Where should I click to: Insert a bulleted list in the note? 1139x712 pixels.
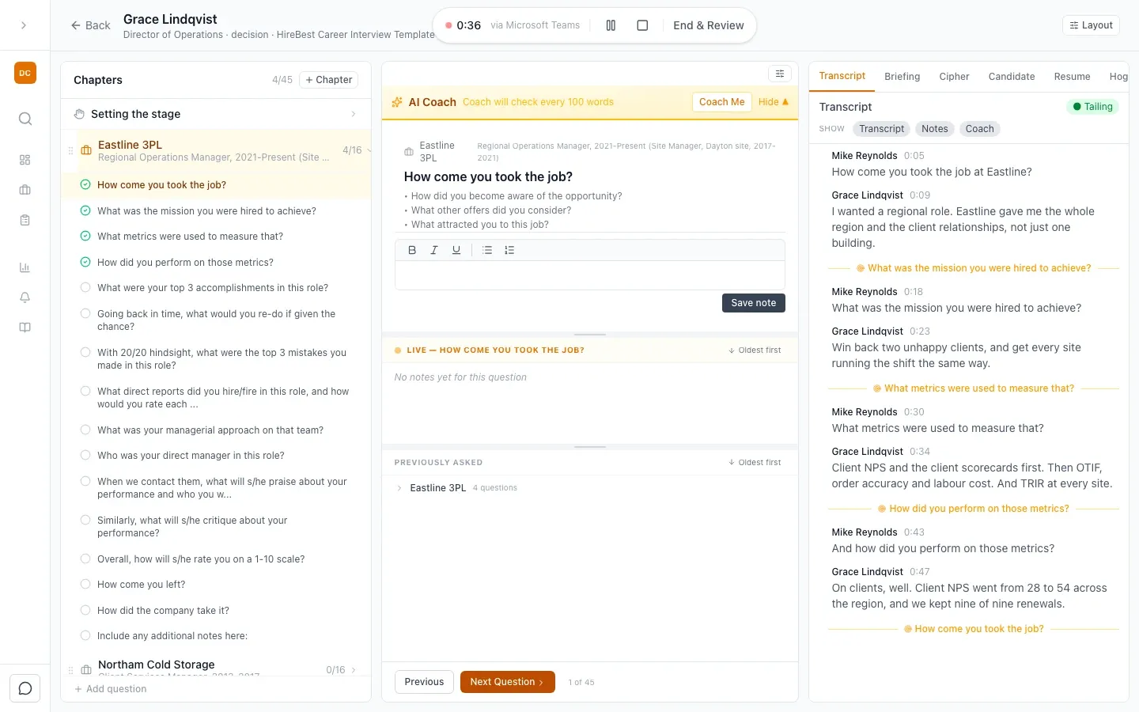pyautogui.click(x=487, y=250)
